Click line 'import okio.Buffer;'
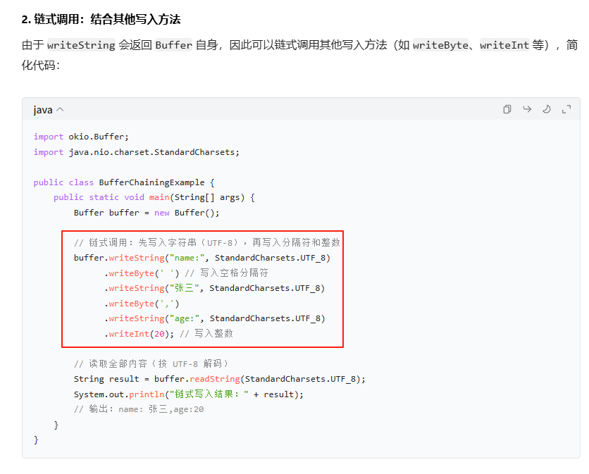The height and width of the screenshot is (474, 589). pyautogui.click(x=81, y=137)
